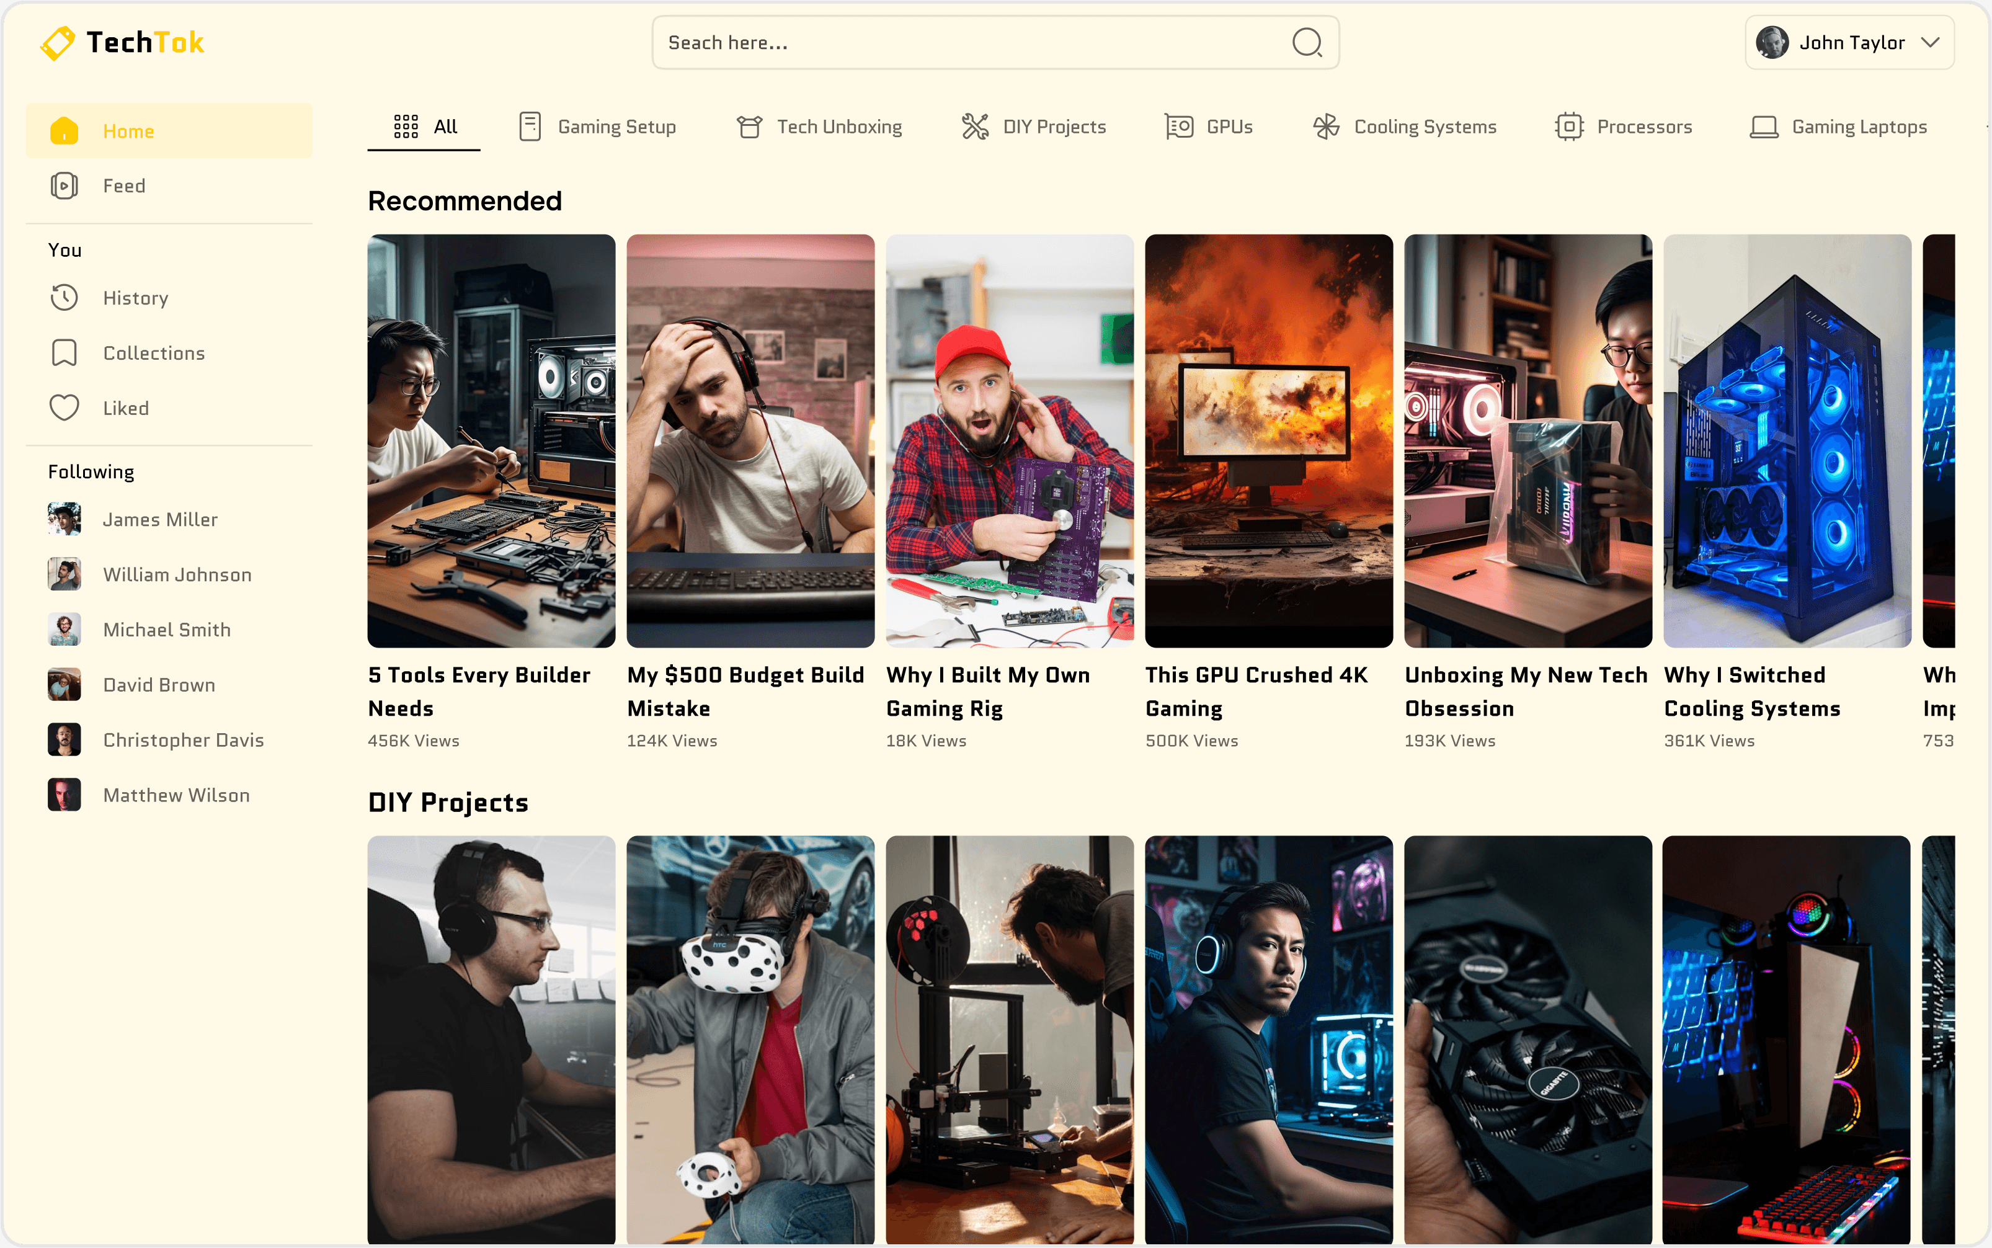
Task: Click the TechTok logo icon
Action: [58, 43]
